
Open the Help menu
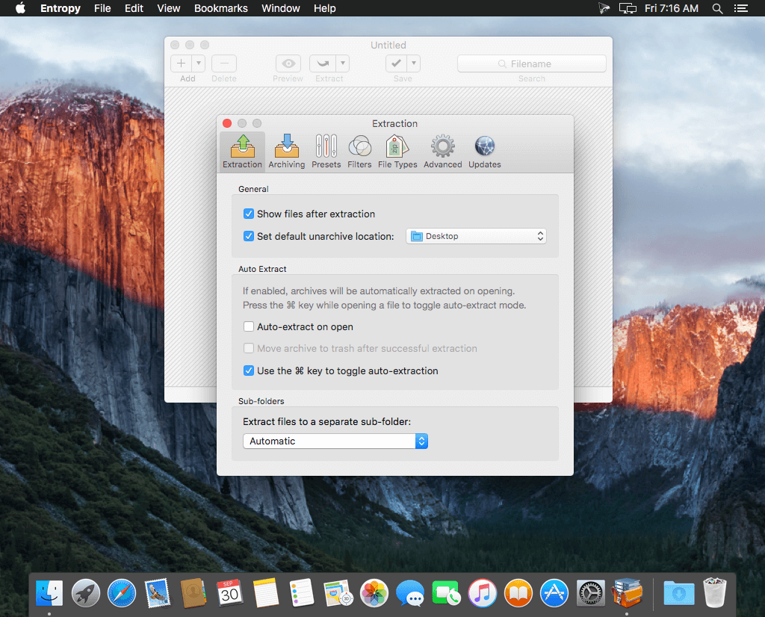tap(324, 8)
